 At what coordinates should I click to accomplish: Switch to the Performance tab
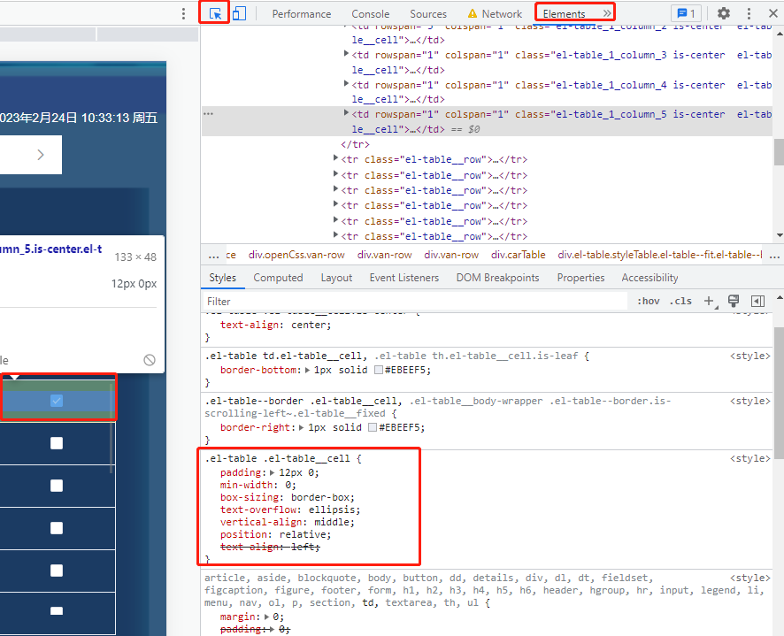pyautogui.click(x=302, y=14)
